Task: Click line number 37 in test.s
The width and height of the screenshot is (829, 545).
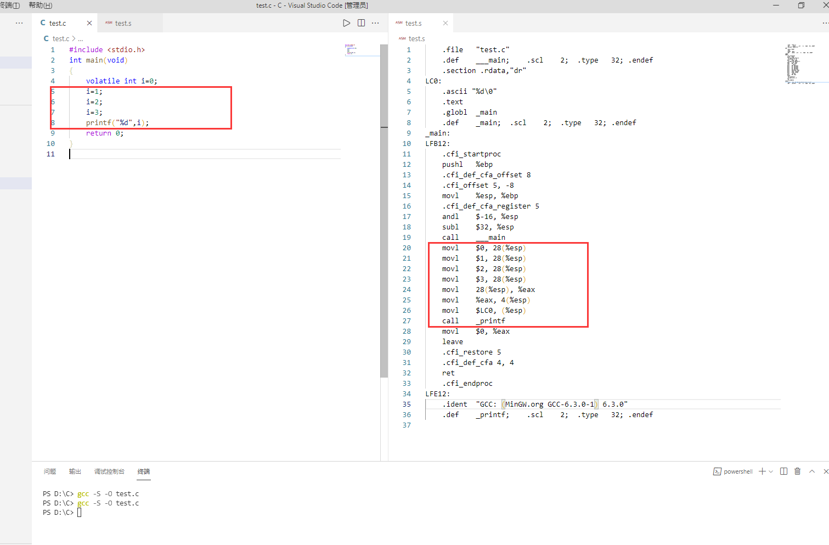Action: click(407, 425)
